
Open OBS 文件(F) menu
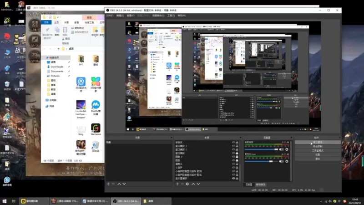[x=110, y=15]
